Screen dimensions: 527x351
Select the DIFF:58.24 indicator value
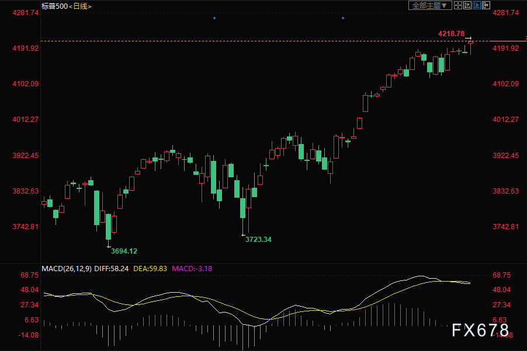pyautogui.click(x=111, y=268)
